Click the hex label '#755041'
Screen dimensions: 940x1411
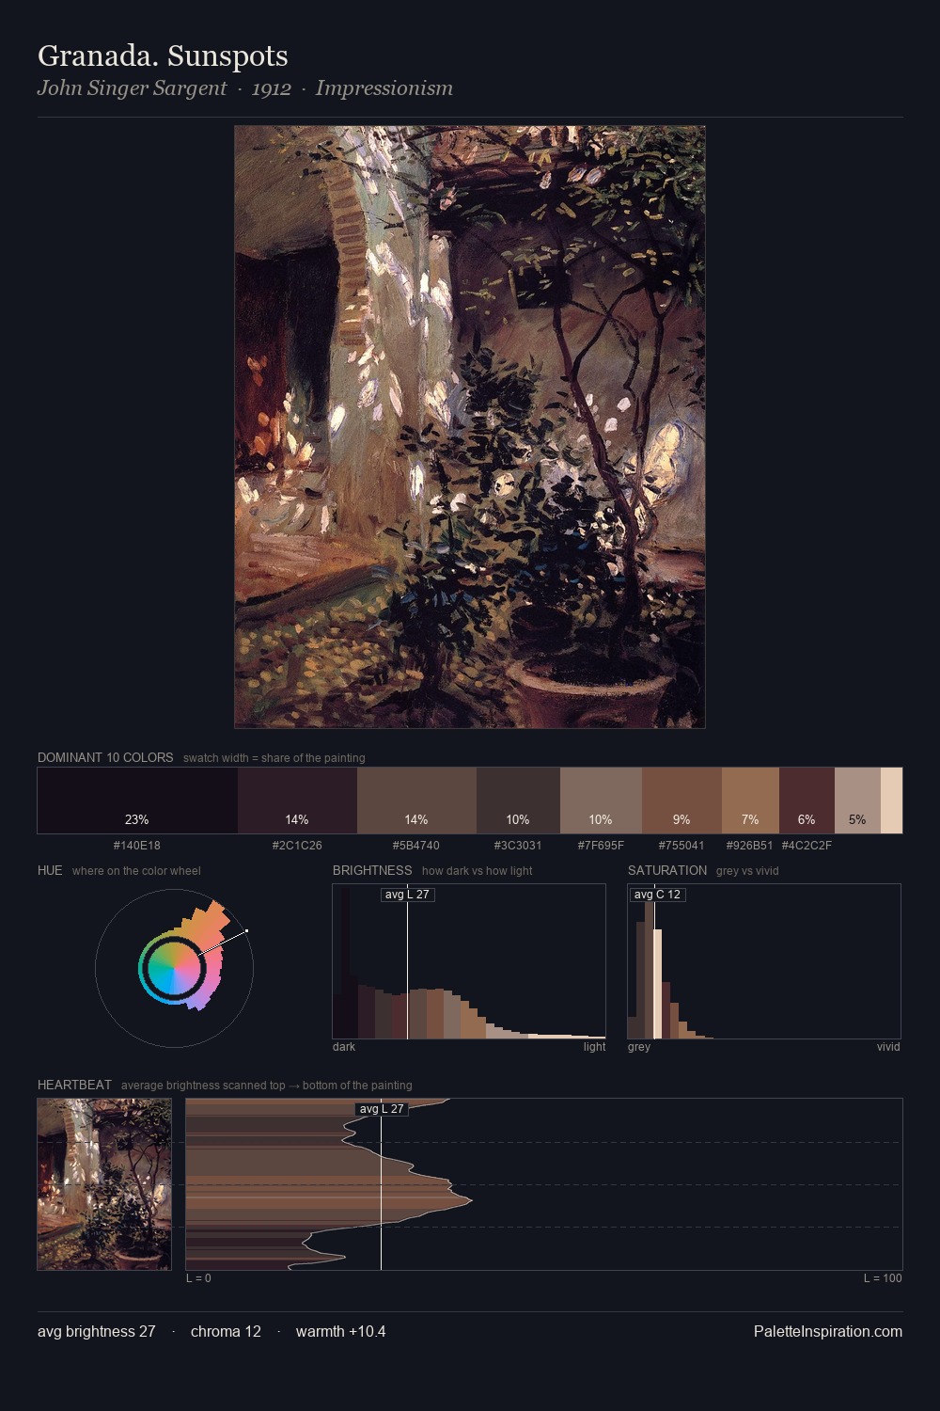point(681,846)
